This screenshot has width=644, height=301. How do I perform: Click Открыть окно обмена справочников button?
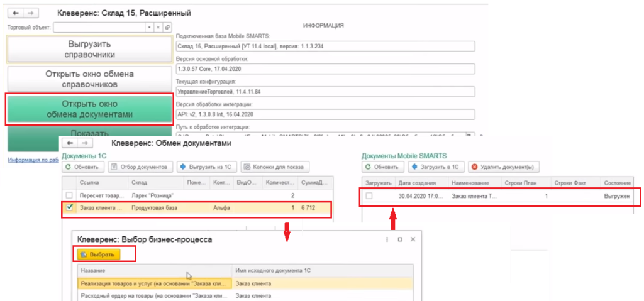click(89, 79)
